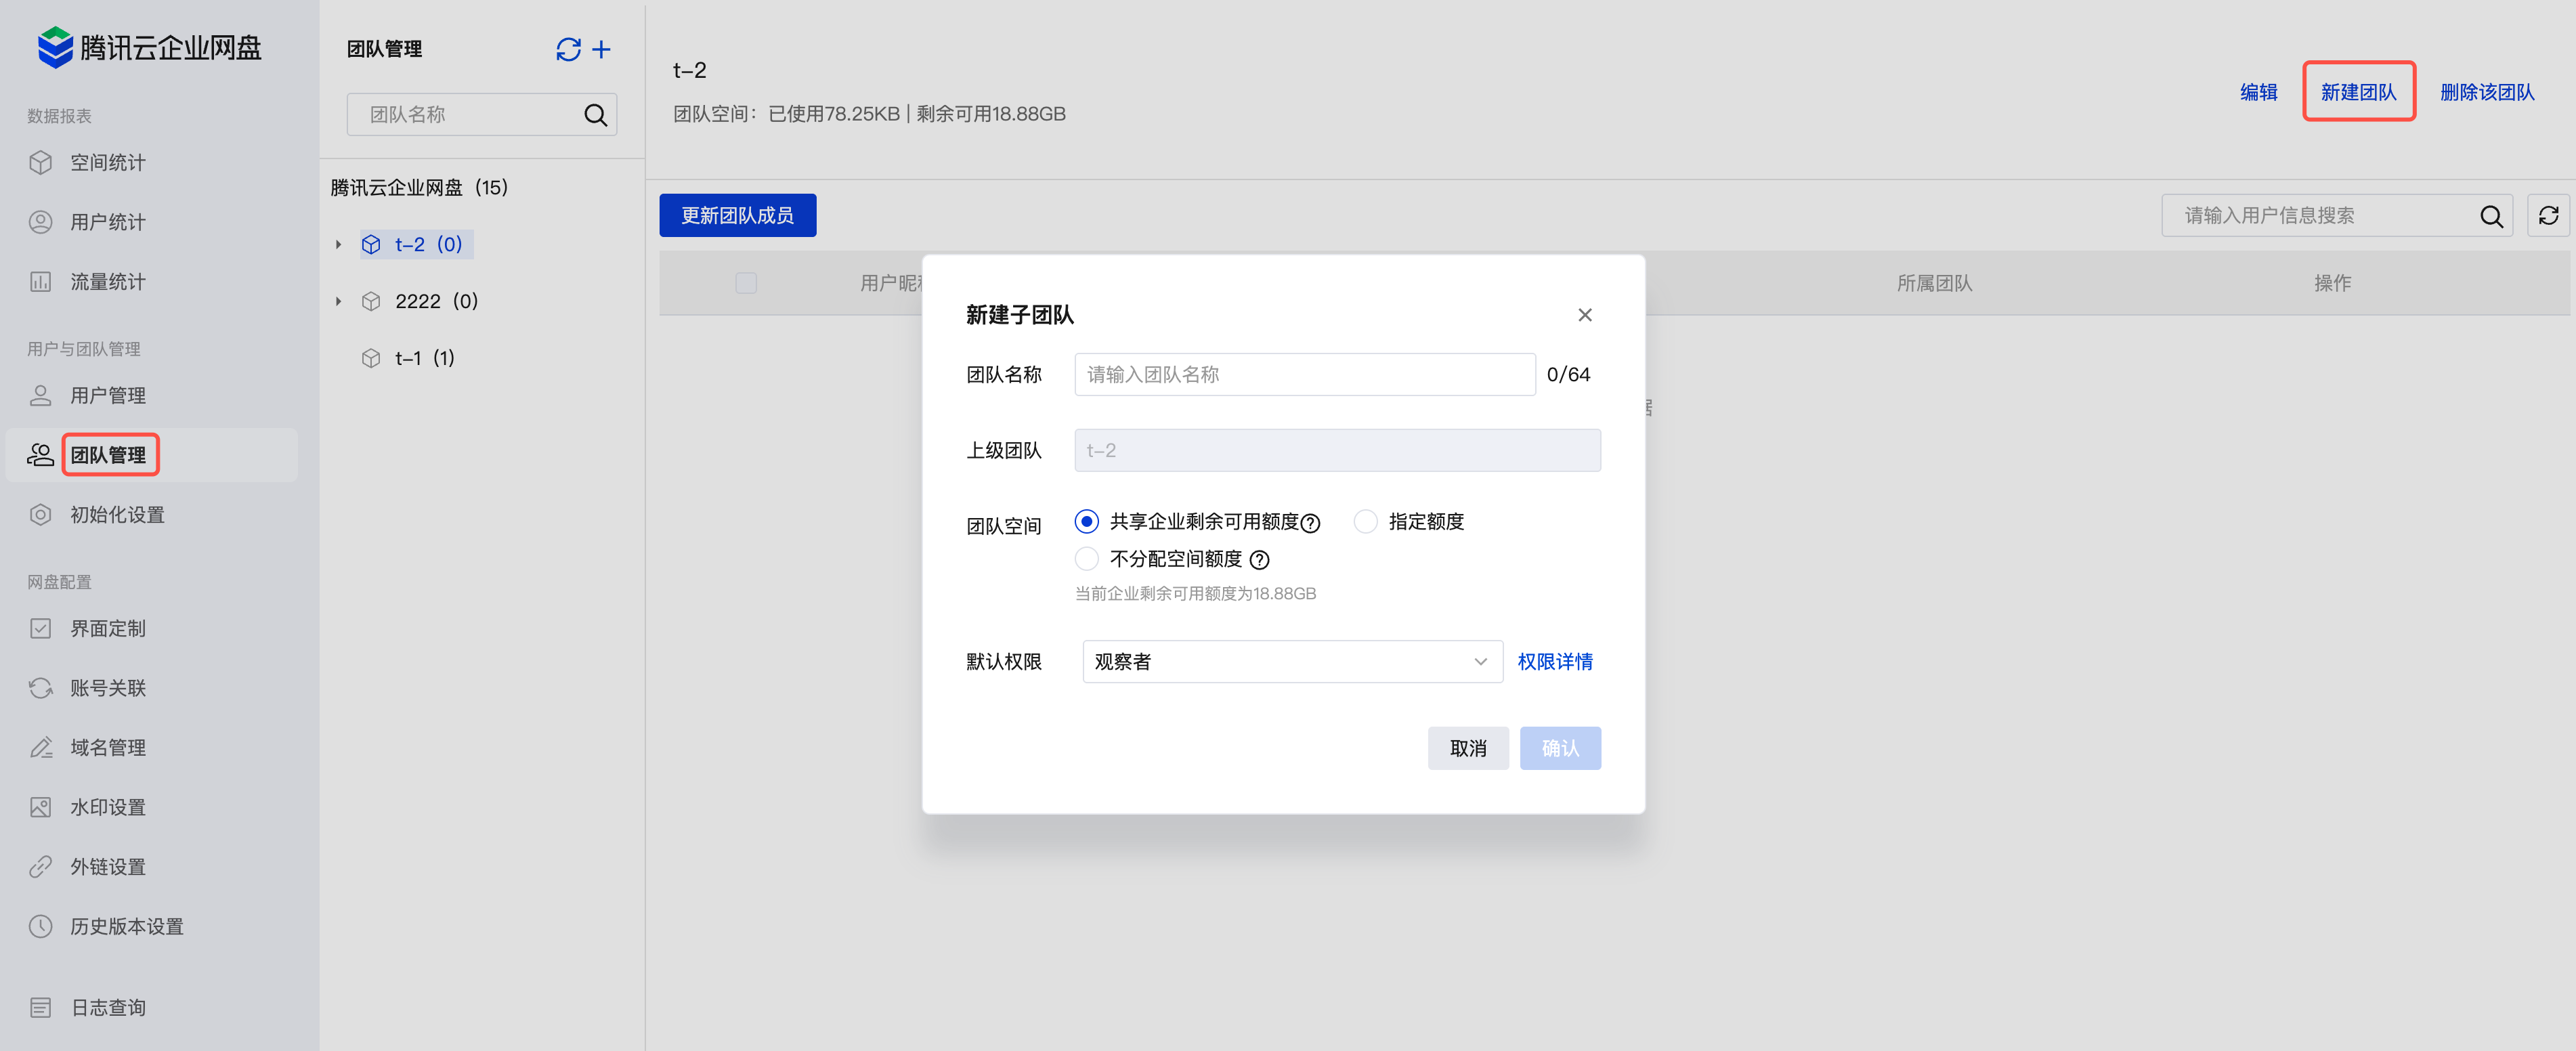Click help icon next to no-quota option
Viewport: 2576px width, 1051px height.
[x=1260, y=560]
